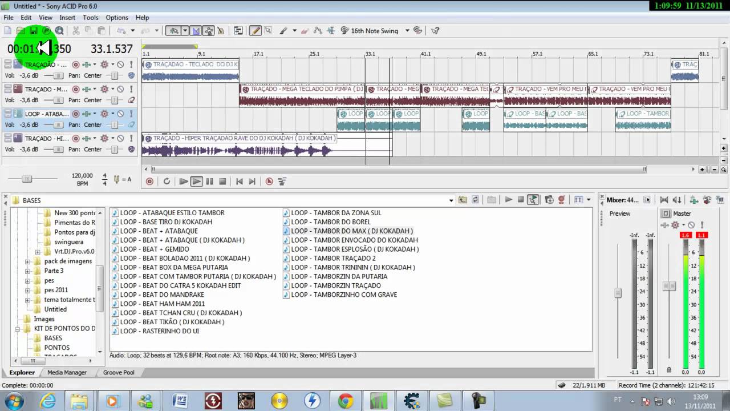Select LOOP - BEAT DO MANDRAKE file
This screenshot has width=730, height=411.
[x=162, y=295]
